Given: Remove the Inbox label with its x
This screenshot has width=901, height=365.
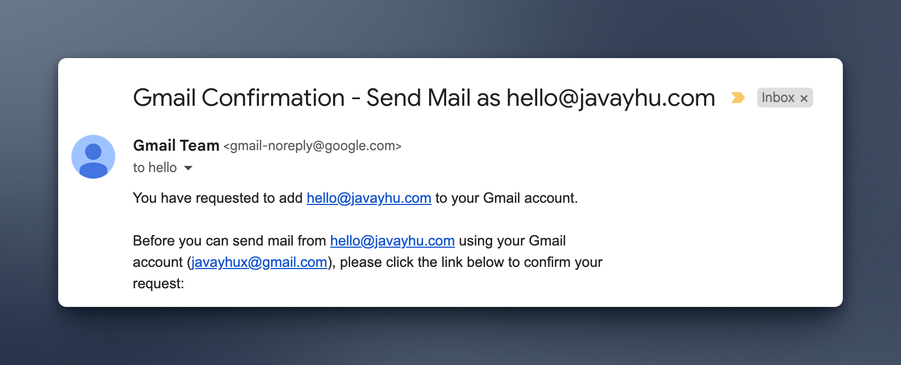Looking at the screenshot, I should point(804,98).
